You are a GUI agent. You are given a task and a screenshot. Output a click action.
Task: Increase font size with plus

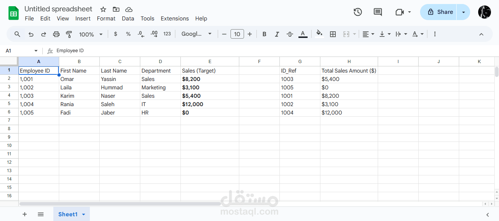[250, 34]
